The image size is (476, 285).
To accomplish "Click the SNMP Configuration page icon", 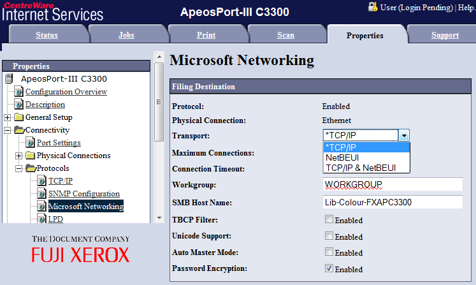I will coord(41,194).
